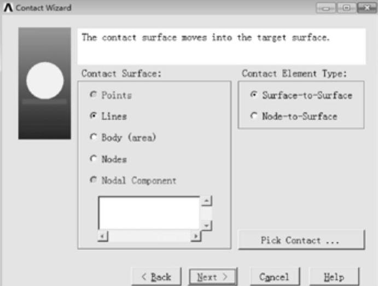This screenshot has width=378, height=286.
Task: Click the component list right scroll arrow
Action: (196, 236)
